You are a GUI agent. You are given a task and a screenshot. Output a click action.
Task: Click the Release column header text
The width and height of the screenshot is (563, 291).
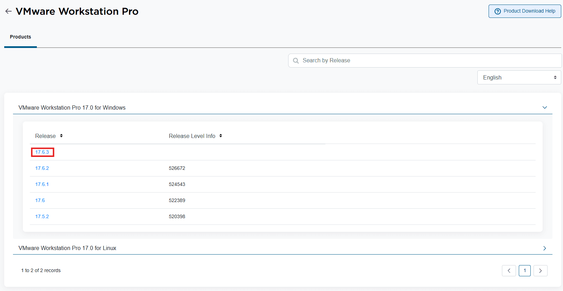tap(45, 136)
